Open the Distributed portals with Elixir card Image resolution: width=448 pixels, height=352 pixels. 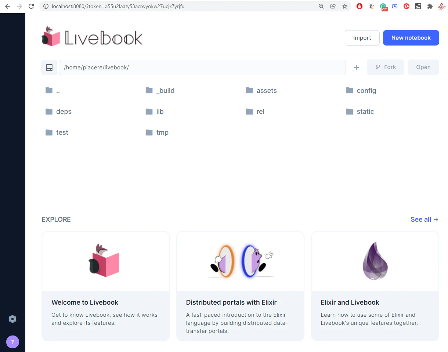[240, 286]
